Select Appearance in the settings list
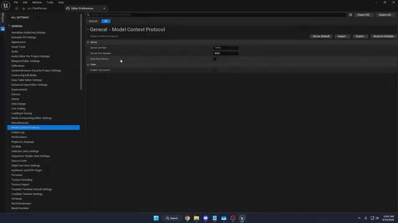The width and height of the screenshot is (398, 223). (x=18, y=42)
